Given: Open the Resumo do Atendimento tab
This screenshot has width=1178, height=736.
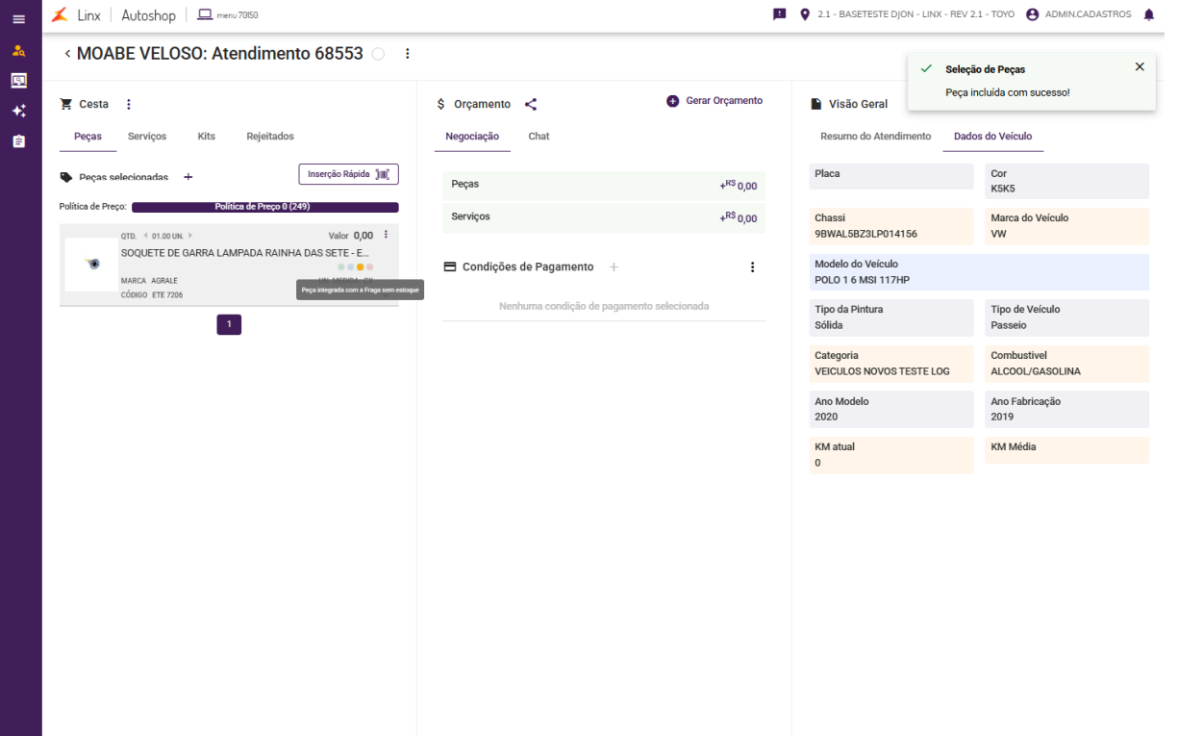Looking at the screenshot, I should tap(875, 137).
